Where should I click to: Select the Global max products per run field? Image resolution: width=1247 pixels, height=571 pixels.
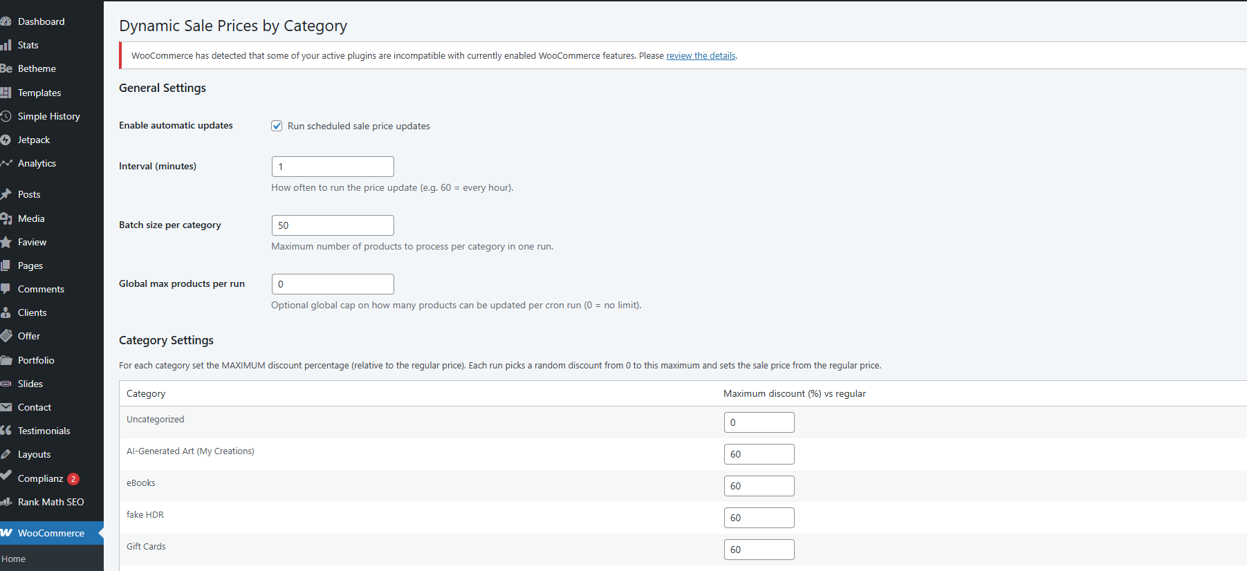click(333, 284)
